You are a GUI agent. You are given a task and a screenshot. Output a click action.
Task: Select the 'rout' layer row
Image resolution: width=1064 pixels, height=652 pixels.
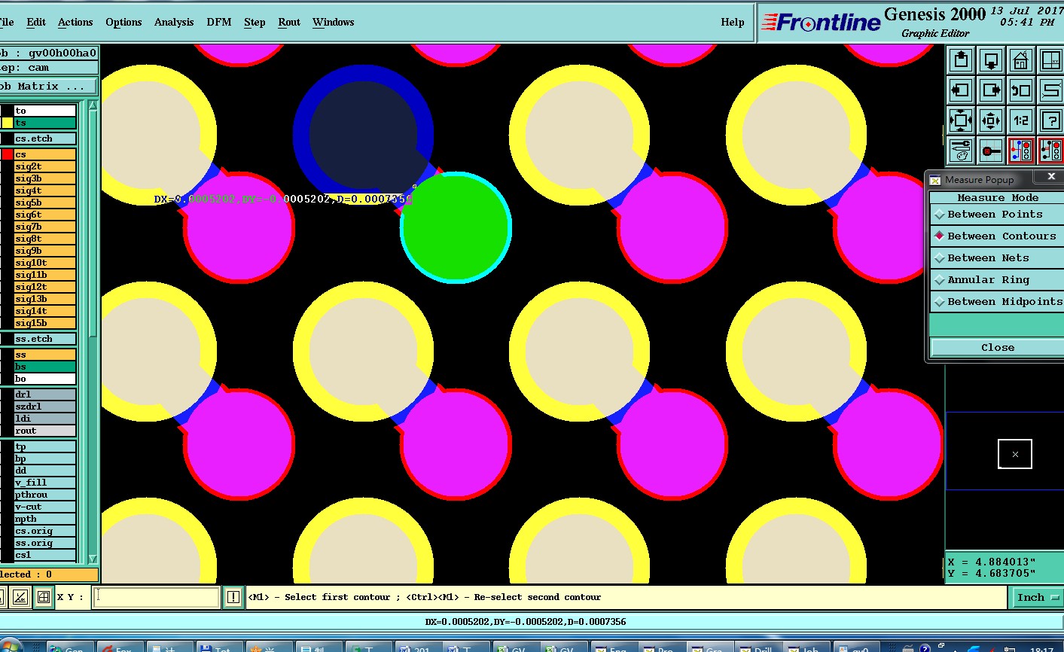point(45,431)
